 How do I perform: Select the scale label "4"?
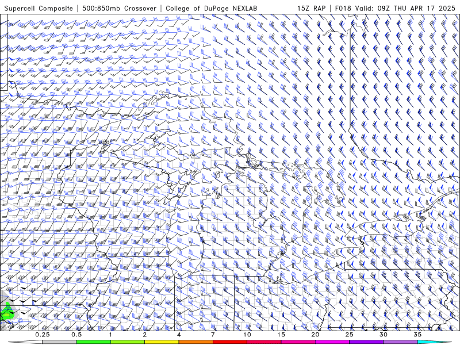point(179,335)
